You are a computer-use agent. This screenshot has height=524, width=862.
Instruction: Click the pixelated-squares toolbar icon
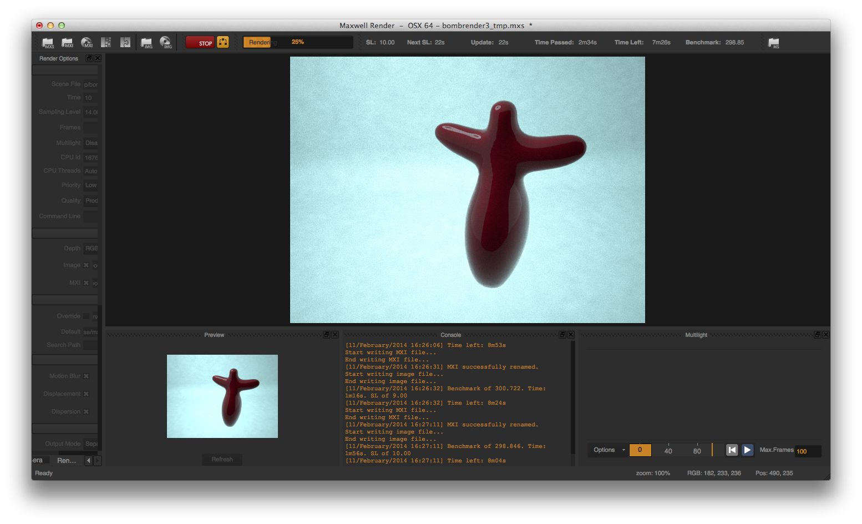(106, 43)
